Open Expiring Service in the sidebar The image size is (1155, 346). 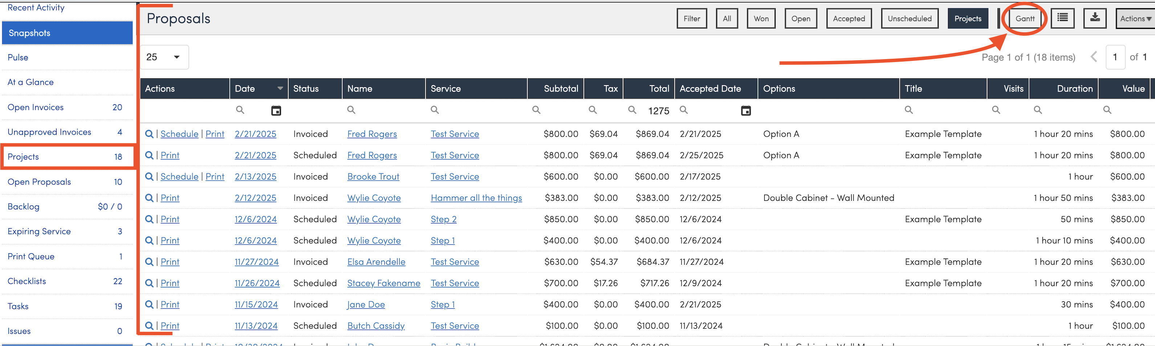(67, 231)
